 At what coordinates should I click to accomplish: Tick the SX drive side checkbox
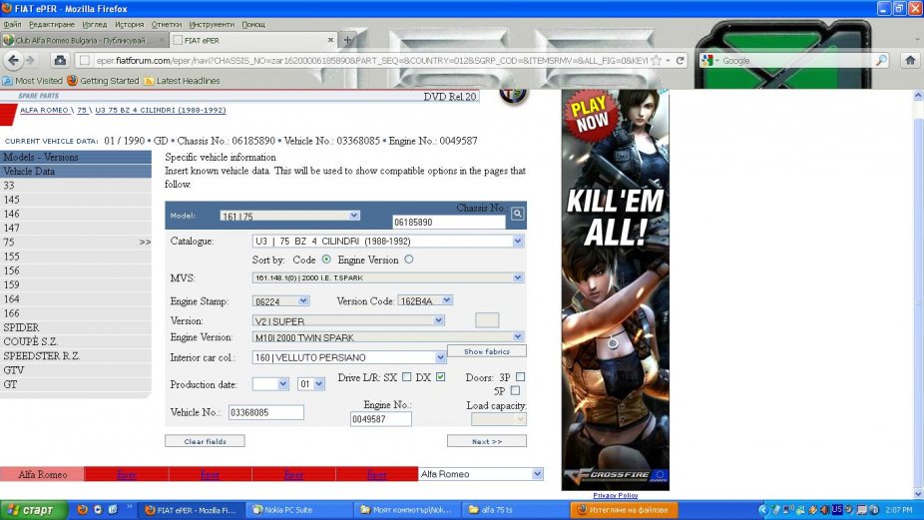(407, 377)
